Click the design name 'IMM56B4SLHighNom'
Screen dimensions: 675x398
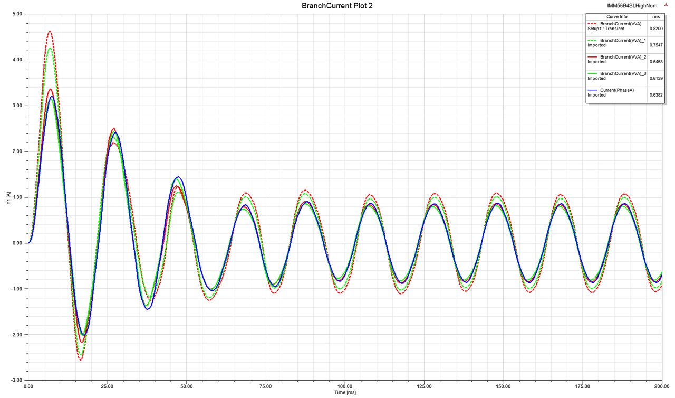[633, 5]
